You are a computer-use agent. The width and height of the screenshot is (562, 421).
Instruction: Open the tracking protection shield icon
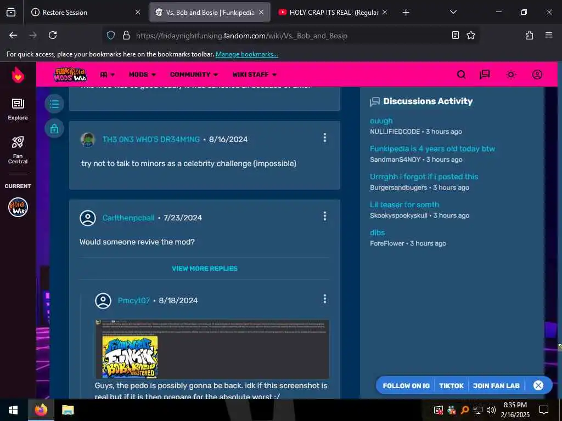[111, 36]
